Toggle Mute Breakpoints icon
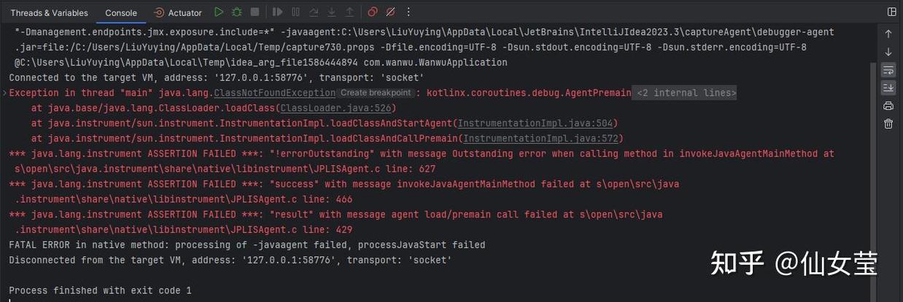The height and width of the screenshot is (302, 903). 390,12
